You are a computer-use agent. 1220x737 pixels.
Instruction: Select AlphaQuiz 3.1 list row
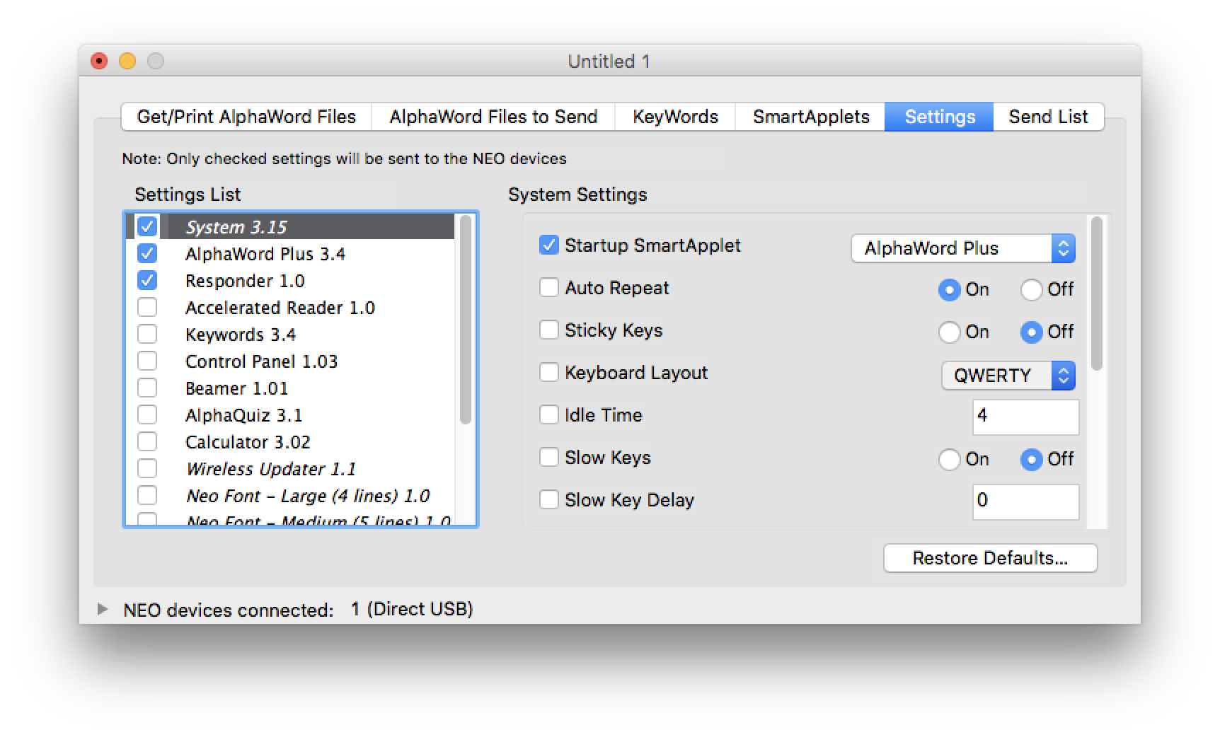pyautogui.click(x=290, y=414)
